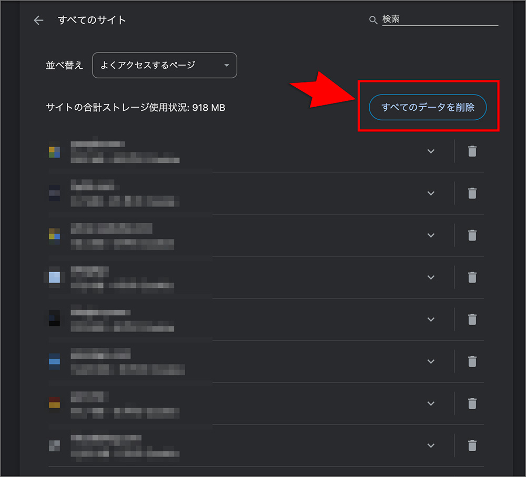Image resolution: width=526 pixels, height=477 pixels.
Task: Expand the third site row chevron
Action: click(431, 235)
